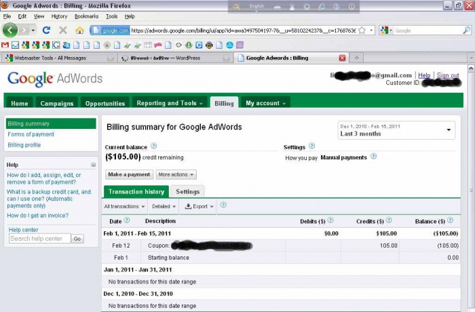Viewport: 475px width, 312px height.
Task: Open the Campaigns tab
Action: [57, 103]
